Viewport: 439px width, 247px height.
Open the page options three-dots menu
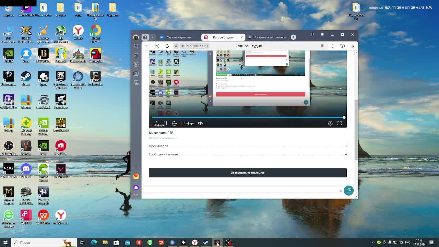click(x=332, y=46)
